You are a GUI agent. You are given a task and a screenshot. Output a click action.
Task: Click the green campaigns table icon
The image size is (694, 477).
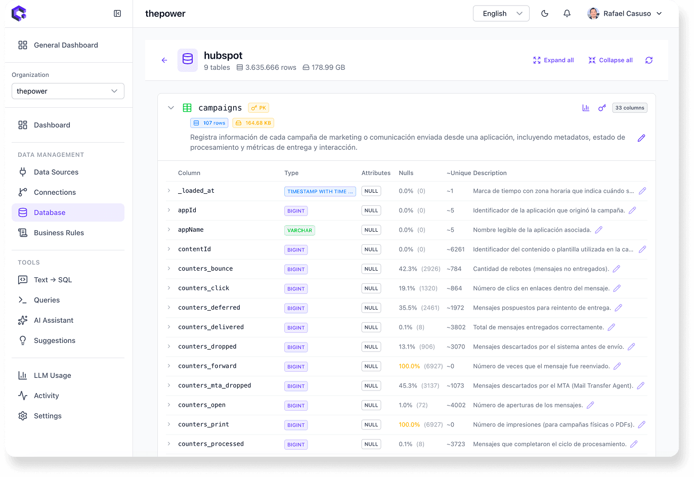187,108
